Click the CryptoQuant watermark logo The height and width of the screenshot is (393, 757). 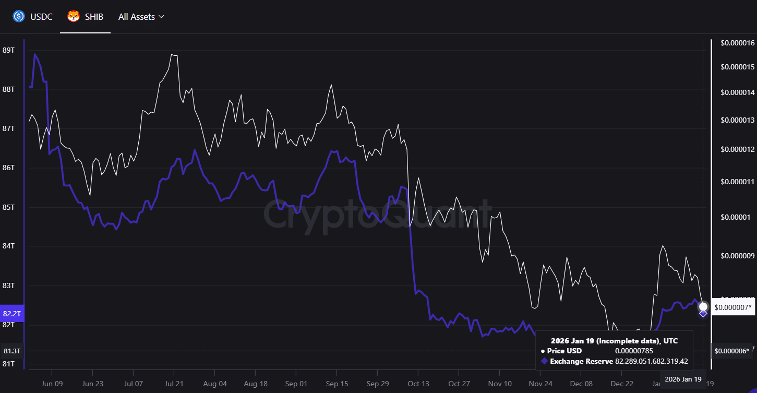pos(379,211)
